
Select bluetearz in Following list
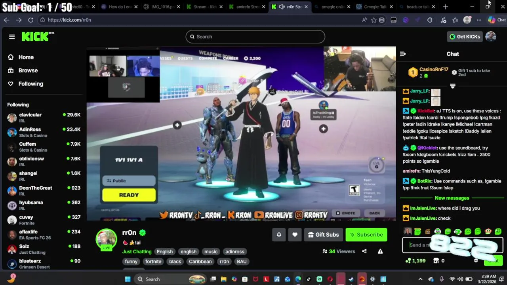[44, 264]
